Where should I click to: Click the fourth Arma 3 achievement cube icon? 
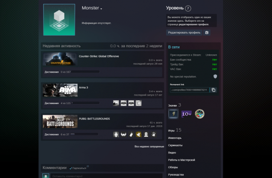pyautogui.click(x=139, y=103)
